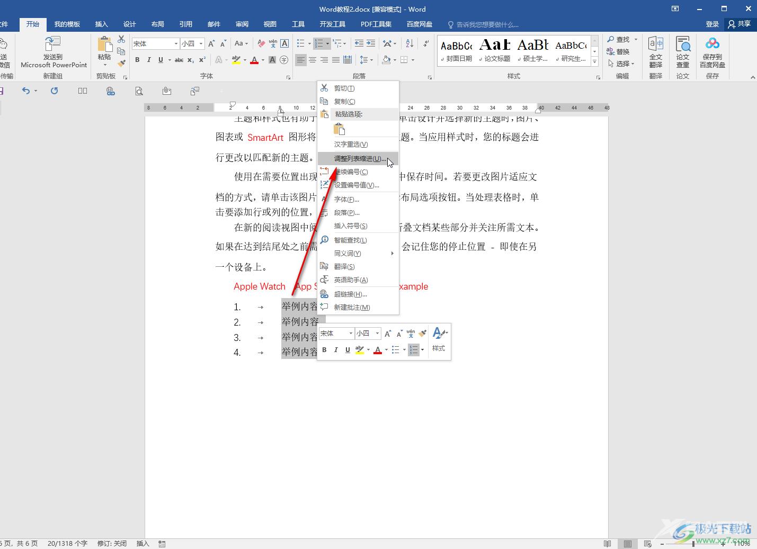Open the 布局 (Layout) ribbon tab
757x549 pixels.
158,24
